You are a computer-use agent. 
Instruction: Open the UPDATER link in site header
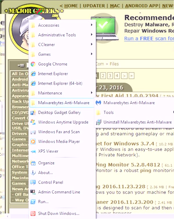pos(94,6)
